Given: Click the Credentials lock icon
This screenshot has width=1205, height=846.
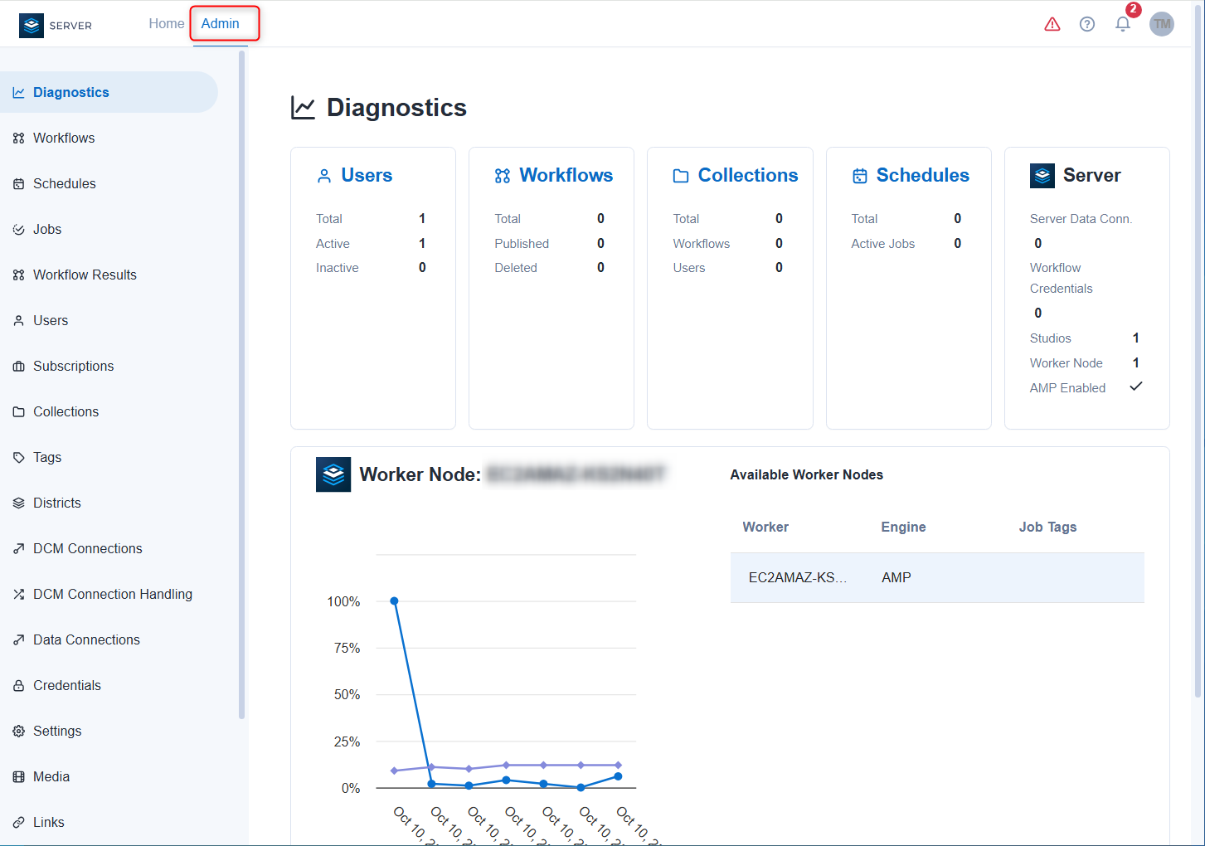Looking at the screenshot, I should [18, 686].
